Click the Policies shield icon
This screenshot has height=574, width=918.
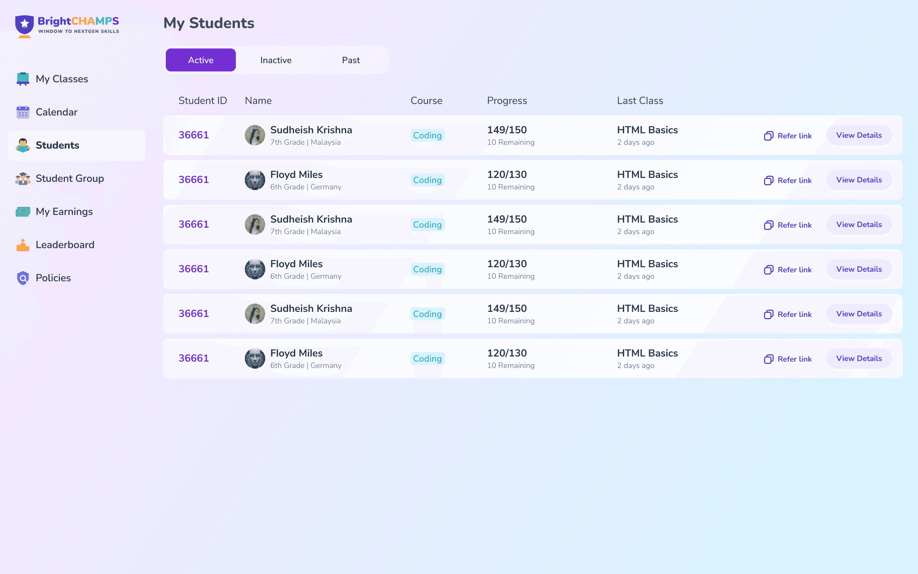click(23, 278)
